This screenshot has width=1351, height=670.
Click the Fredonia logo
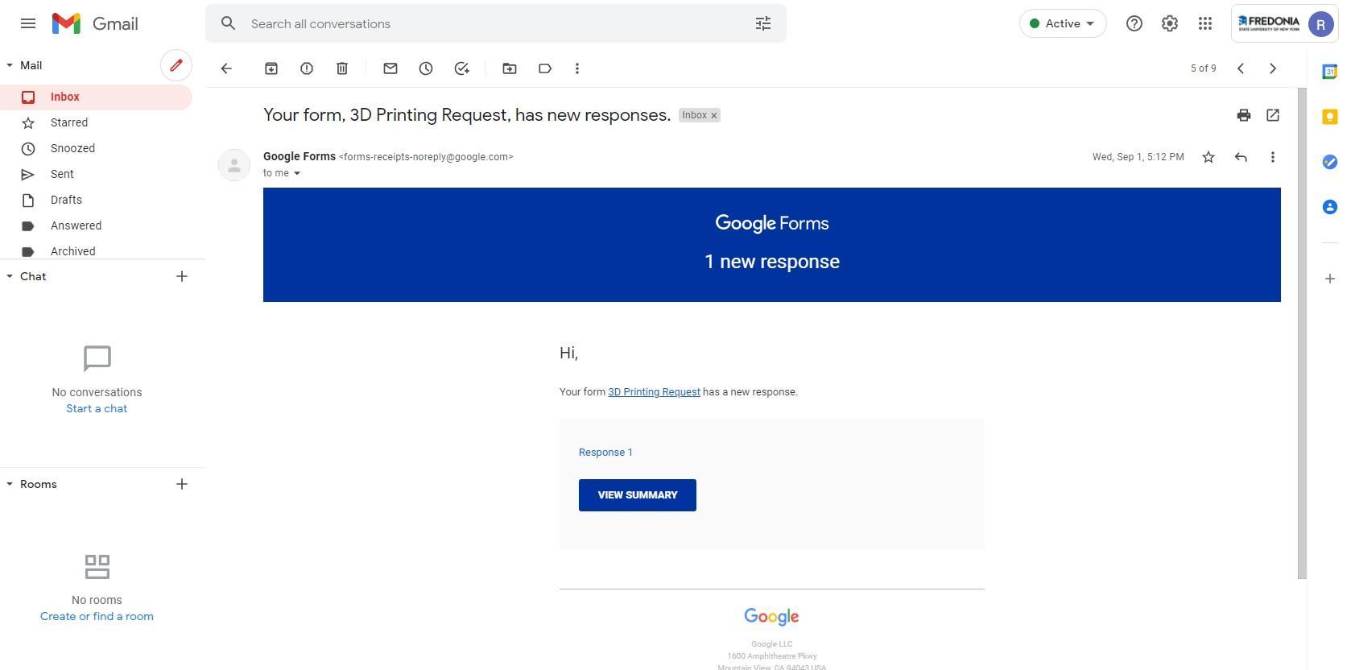pos(1269,23)
